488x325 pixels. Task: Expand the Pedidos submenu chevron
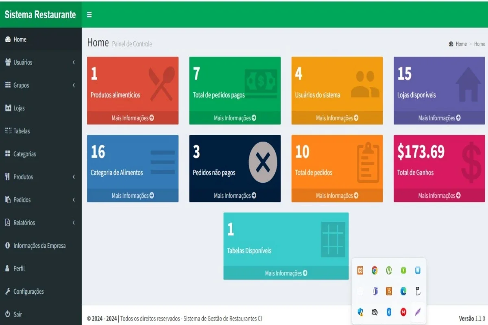pos(74,199)
